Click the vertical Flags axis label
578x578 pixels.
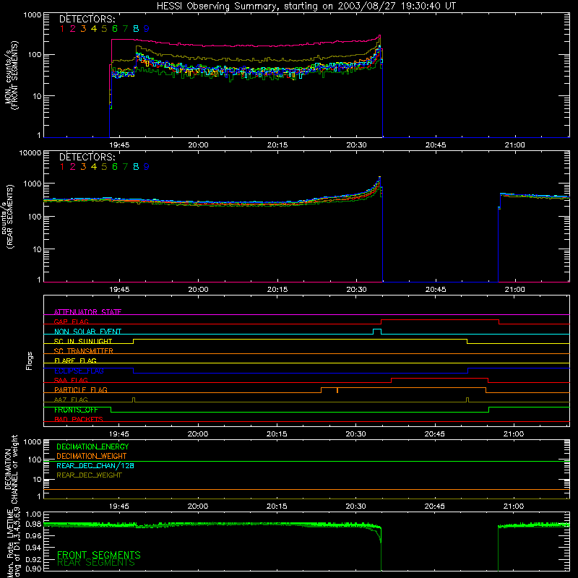click(x=29, y=361)
